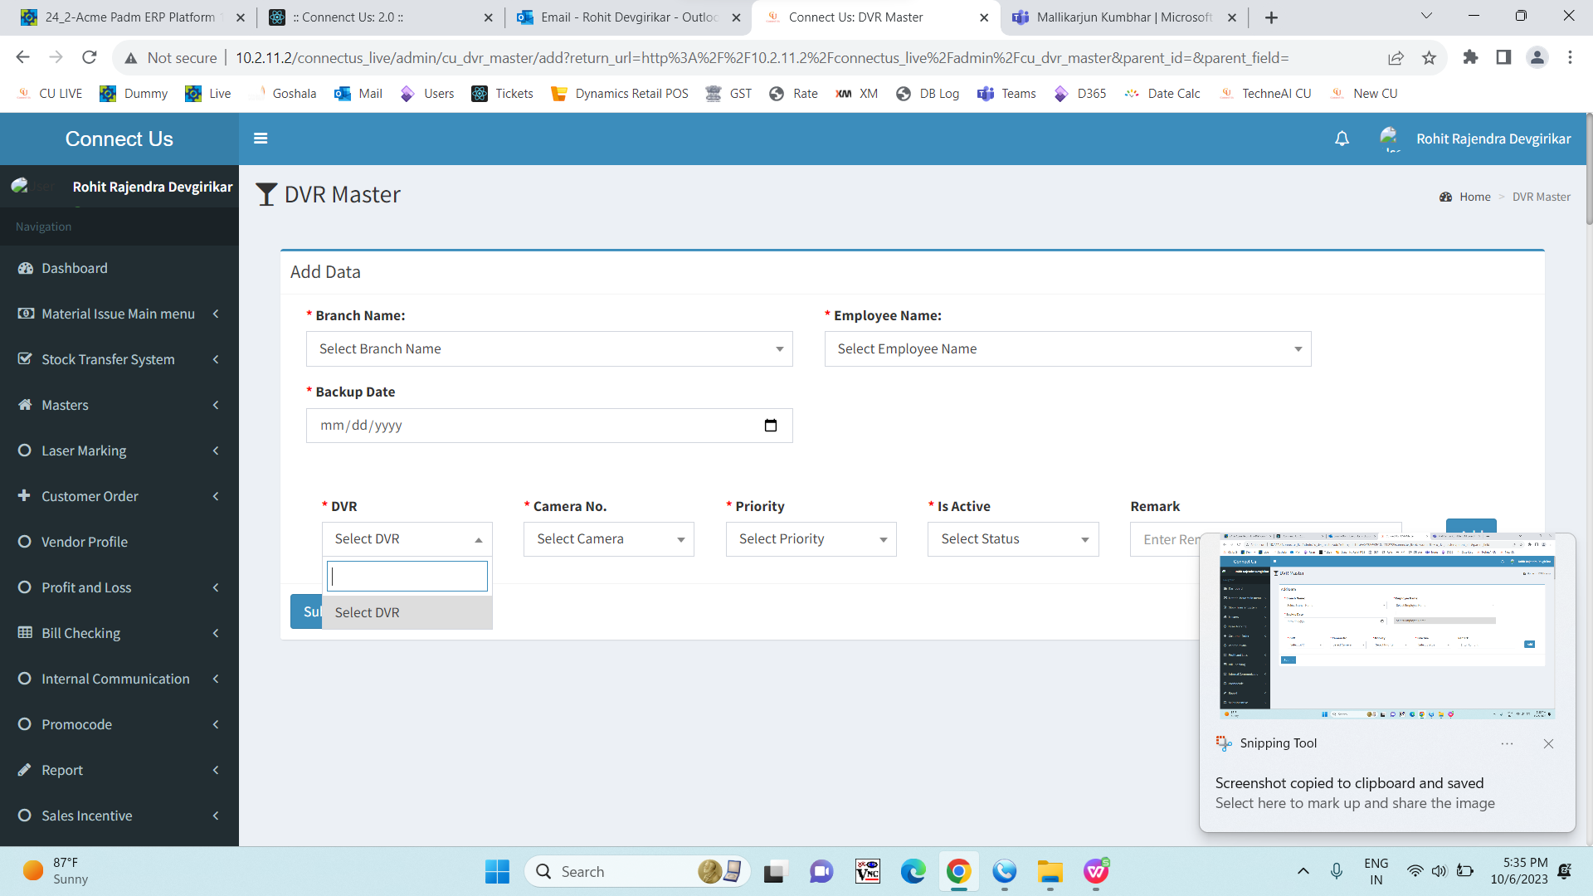Screen dimensions: 1593x896
Task: Open the weather widget showing 87°F
Action: point(56,871)
